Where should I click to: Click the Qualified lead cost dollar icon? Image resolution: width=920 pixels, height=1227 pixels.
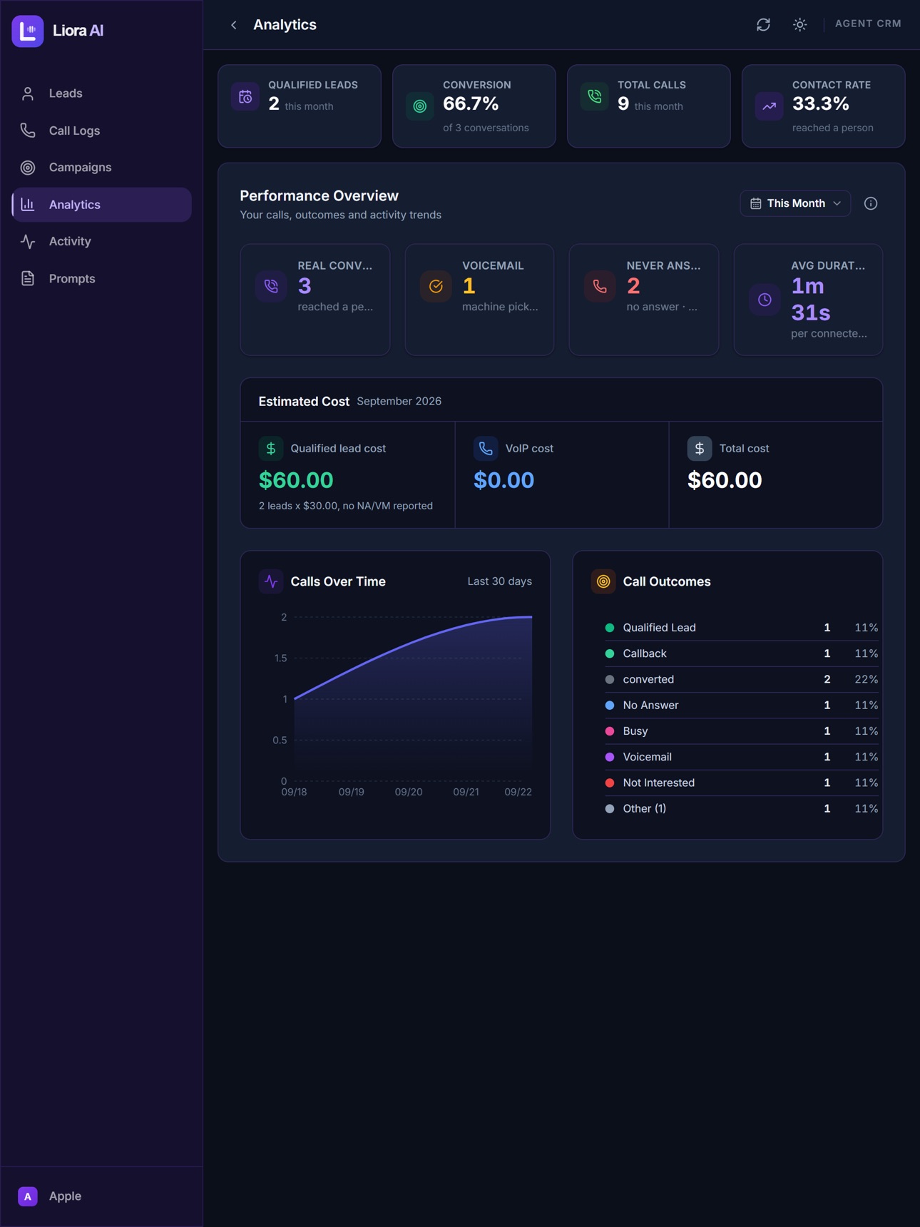(x=271, y=449)
